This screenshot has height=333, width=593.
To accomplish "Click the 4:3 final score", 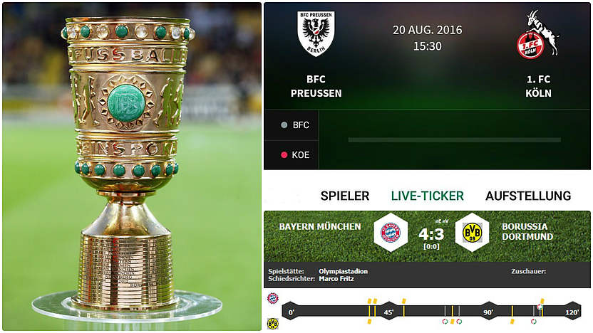I will 431,235.
